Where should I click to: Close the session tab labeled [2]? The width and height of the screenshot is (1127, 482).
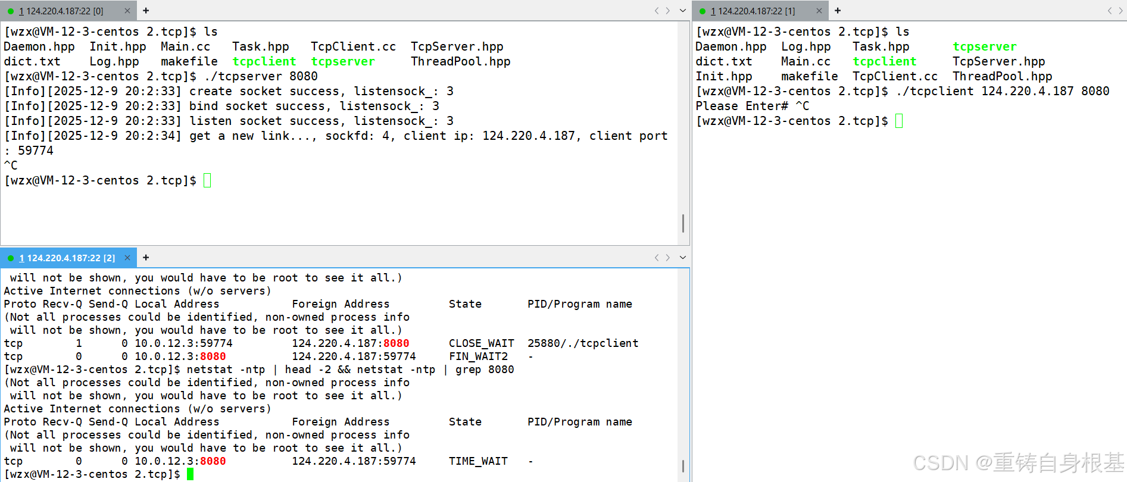click(127, 258)
